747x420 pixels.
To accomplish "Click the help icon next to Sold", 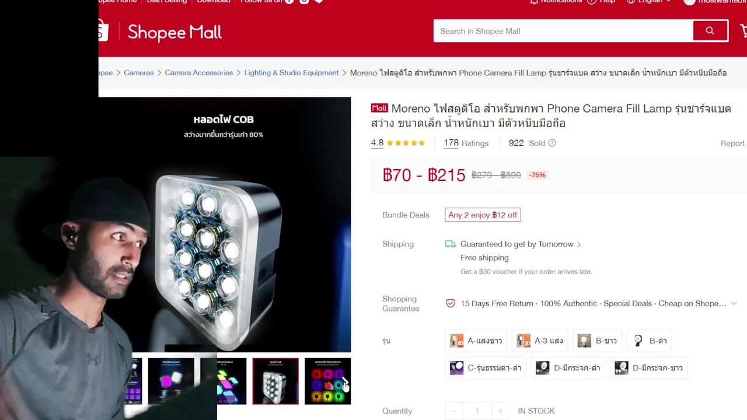I will click(x=552, y=143).
